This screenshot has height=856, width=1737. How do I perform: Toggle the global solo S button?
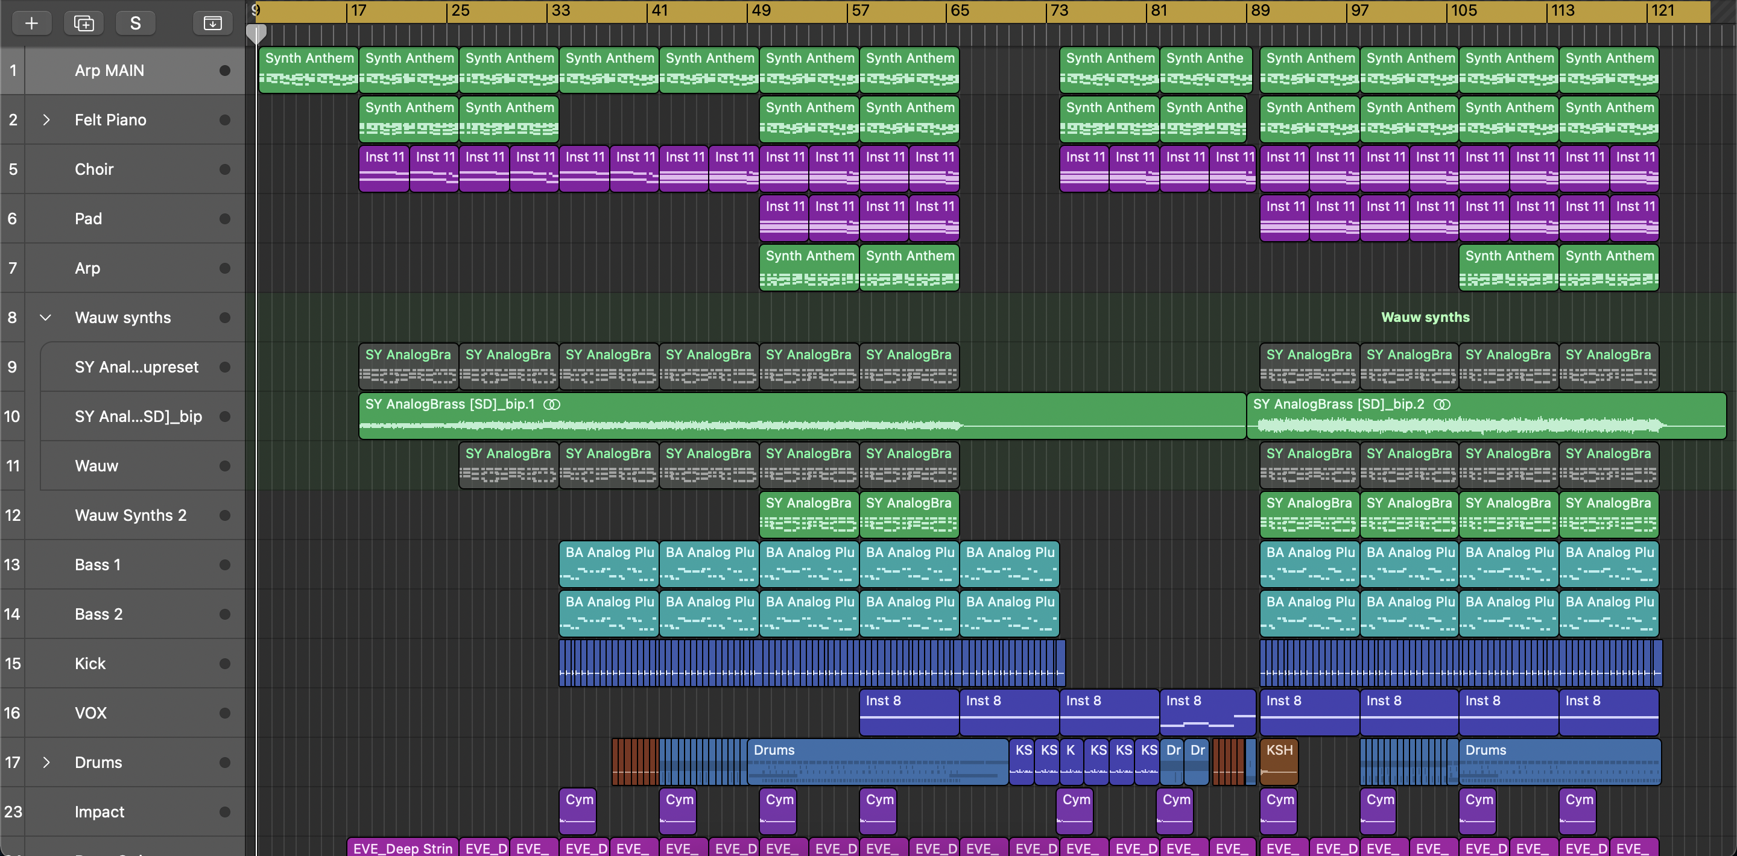click(136, 24)
